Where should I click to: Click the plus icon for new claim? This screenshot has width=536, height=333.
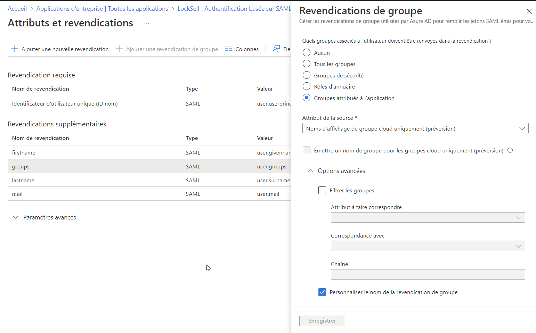15,49
